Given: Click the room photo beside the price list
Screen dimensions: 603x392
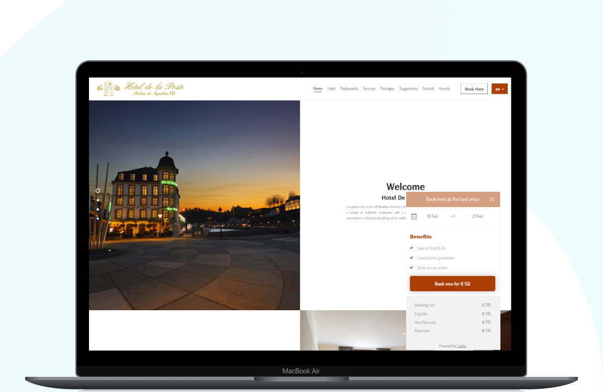Looking at the screenshot, I should pyautogui.click(x=353, y=330).
